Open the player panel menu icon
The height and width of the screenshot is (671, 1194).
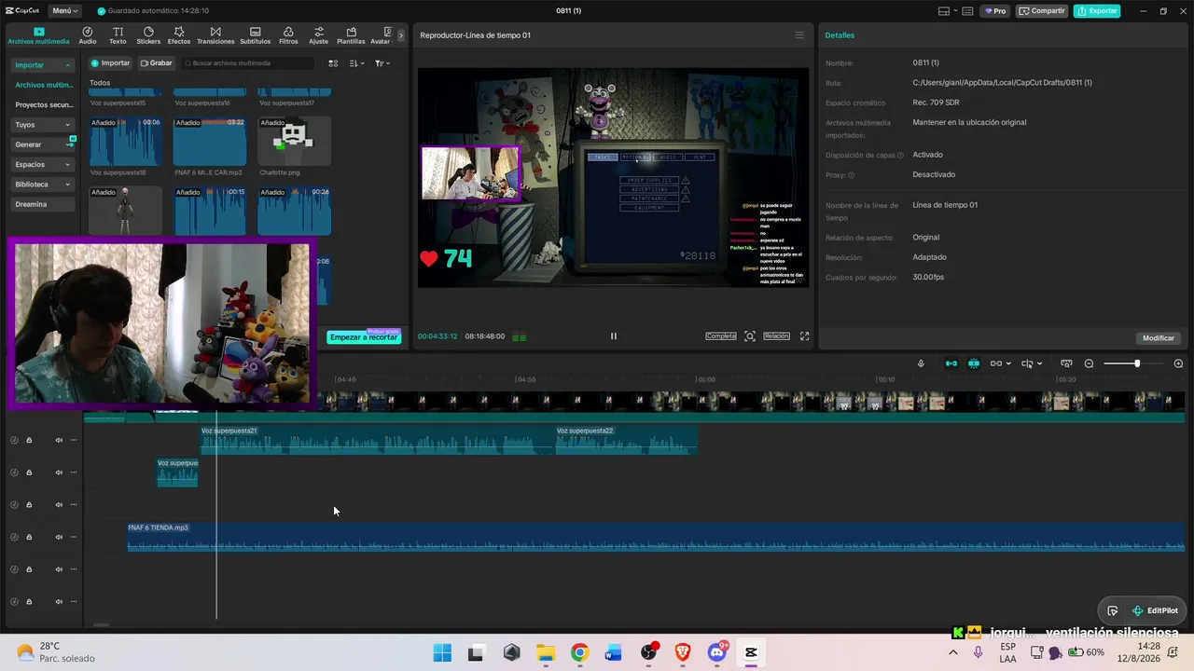(x=799, y=35)
